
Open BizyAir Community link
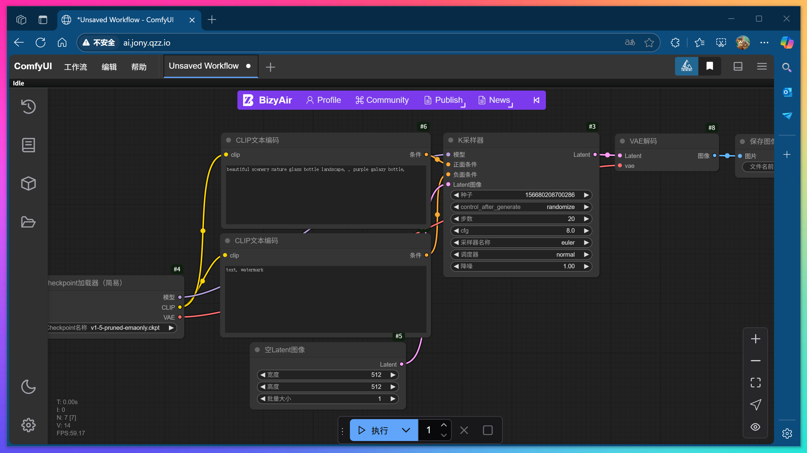382,100
